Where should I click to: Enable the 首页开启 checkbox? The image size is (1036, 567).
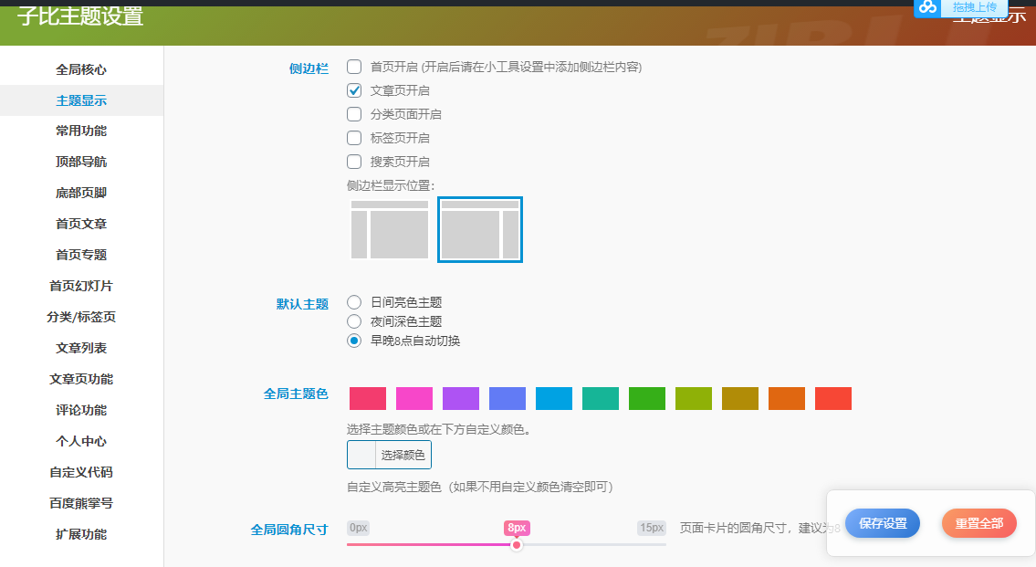[x=353, y=67]
